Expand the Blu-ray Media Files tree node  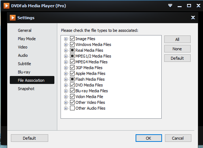[66, 91]
